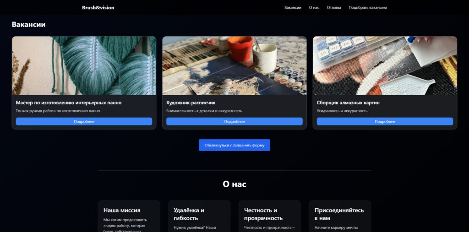Click the Brush&vision logo link
Image resolution: width=469 pixels, height=232 pixels.
[x=98, y=7]
